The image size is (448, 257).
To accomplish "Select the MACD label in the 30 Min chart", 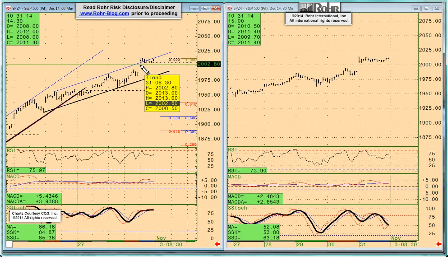I will tap(234, 177).
